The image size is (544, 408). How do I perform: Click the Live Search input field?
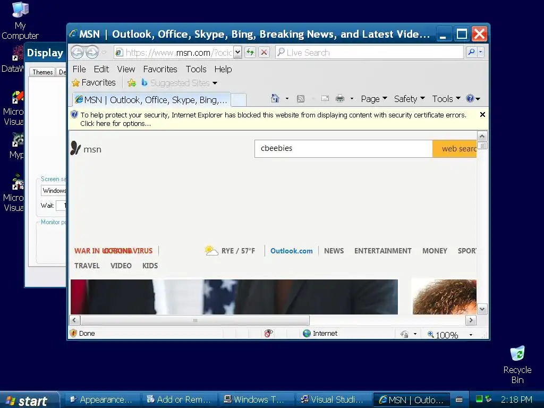(370, 53)
